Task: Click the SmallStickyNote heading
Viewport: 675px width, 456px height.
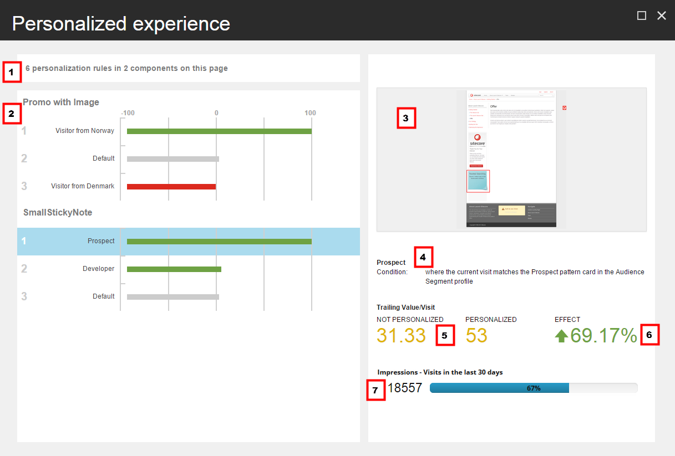Action: [58, 213]
